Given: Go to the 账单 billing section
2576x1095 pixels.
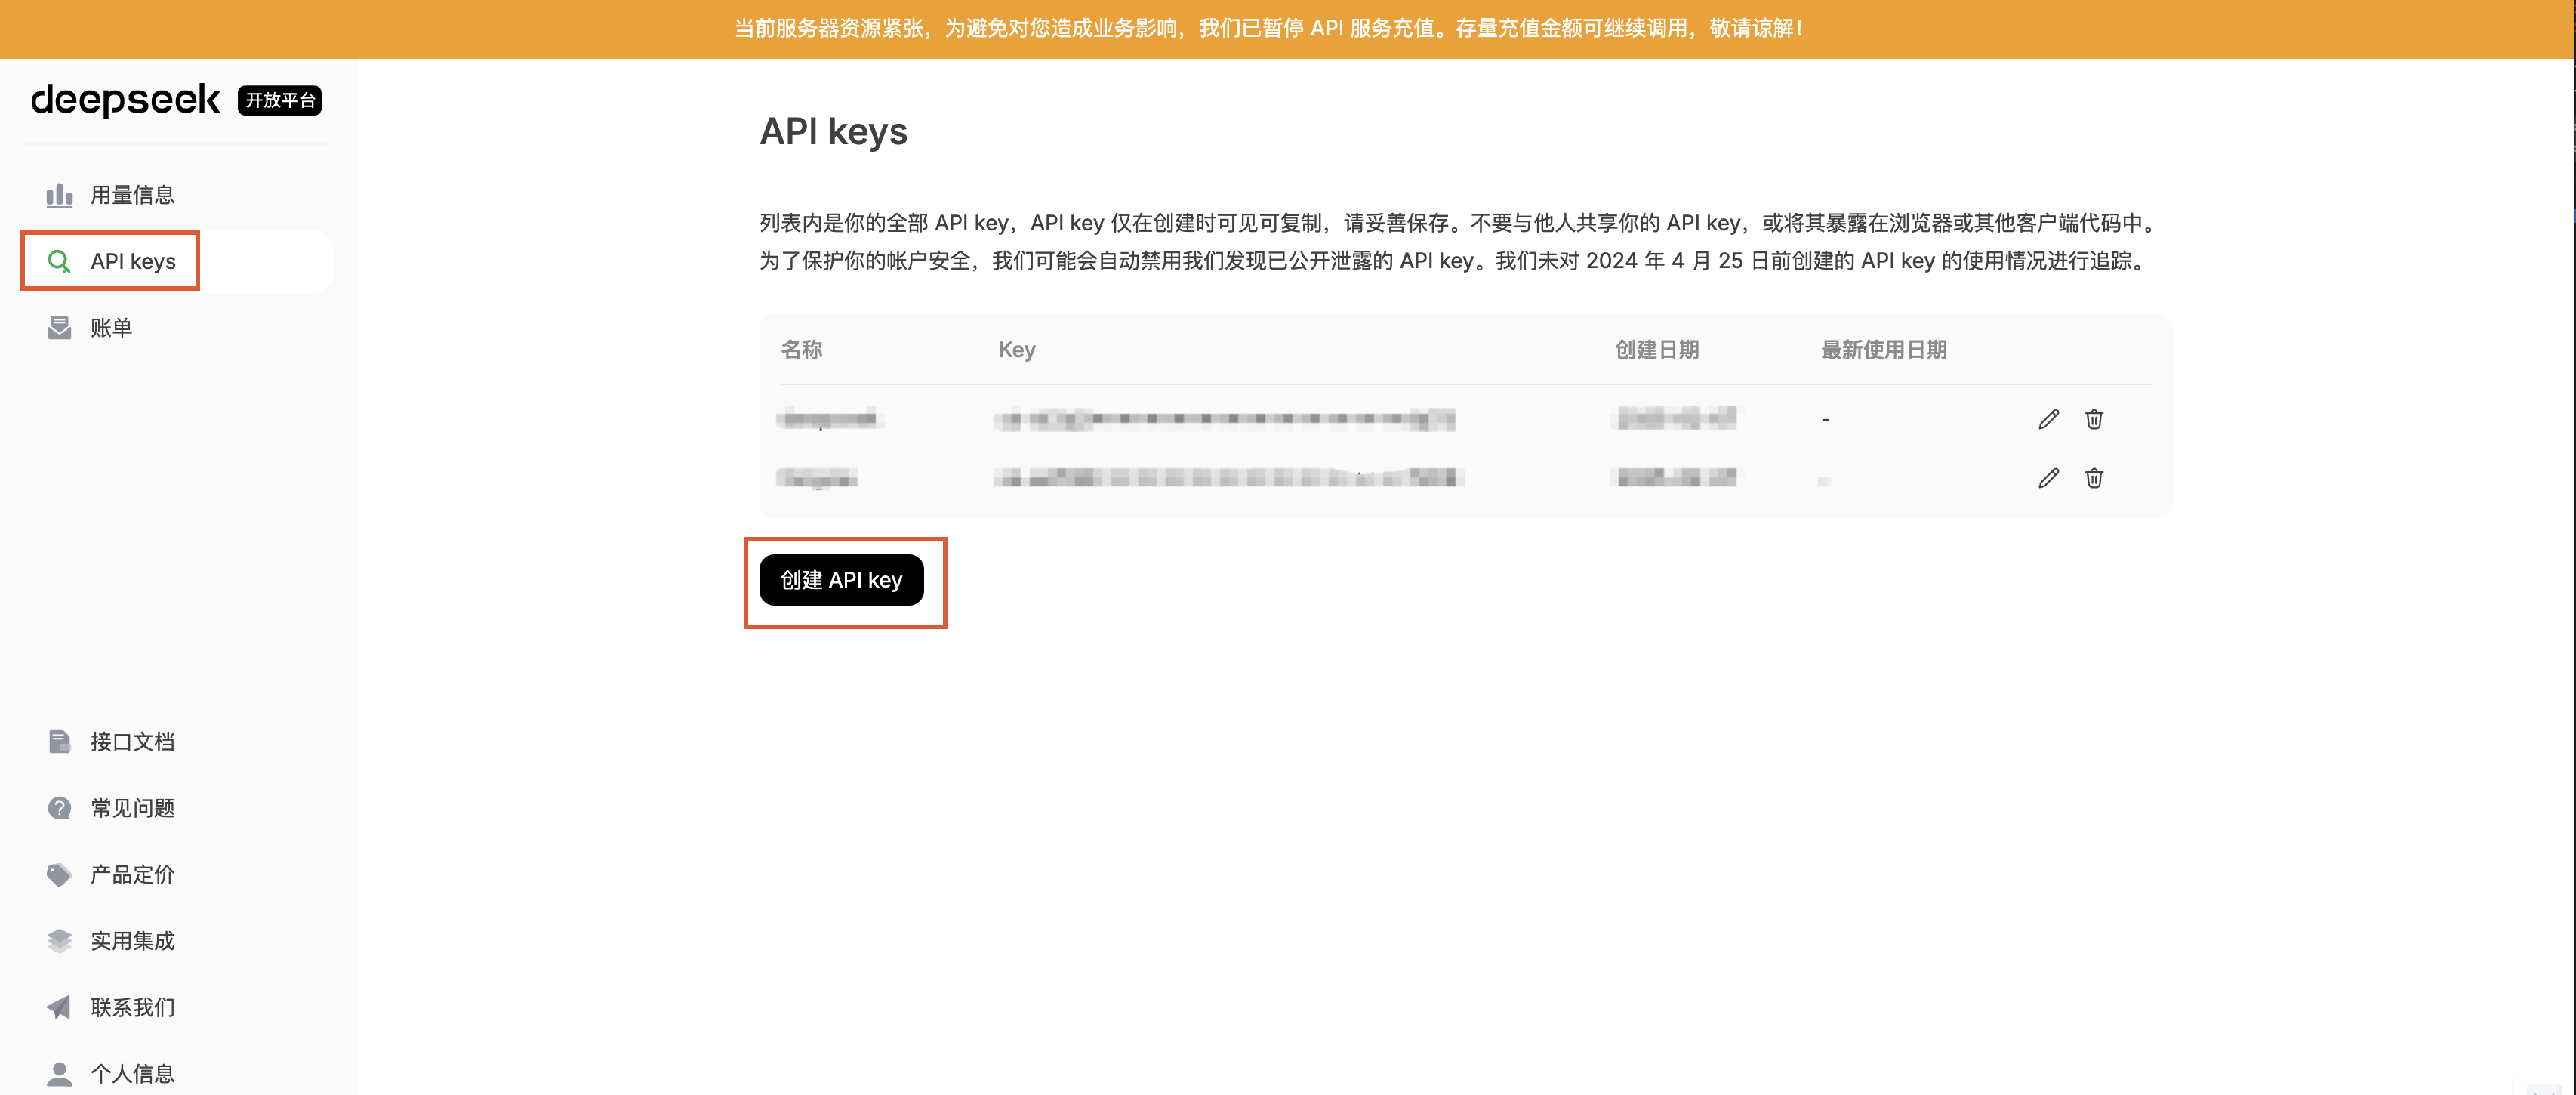Looking at the screenshot, I should click(111, 328).
